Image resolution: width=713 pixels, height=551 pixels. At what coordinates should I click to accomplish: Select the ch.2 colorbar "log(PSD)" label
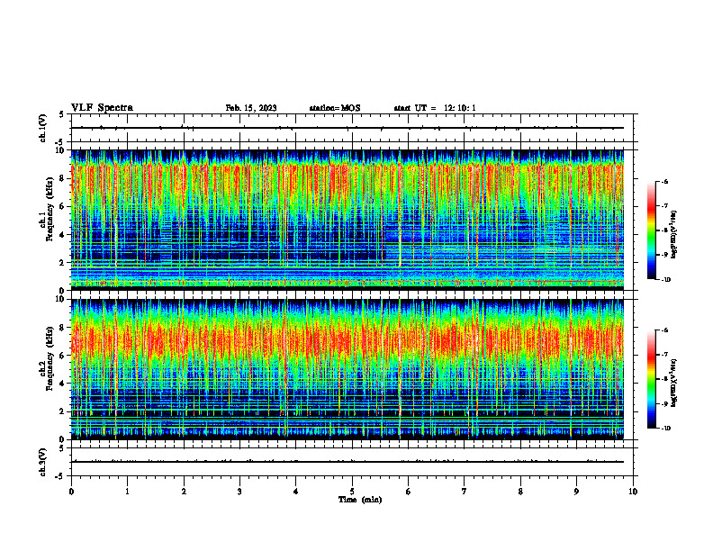[673, 384]
